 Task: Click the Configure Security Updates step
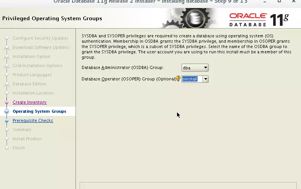pyautogui.click(x=40, y=38)
